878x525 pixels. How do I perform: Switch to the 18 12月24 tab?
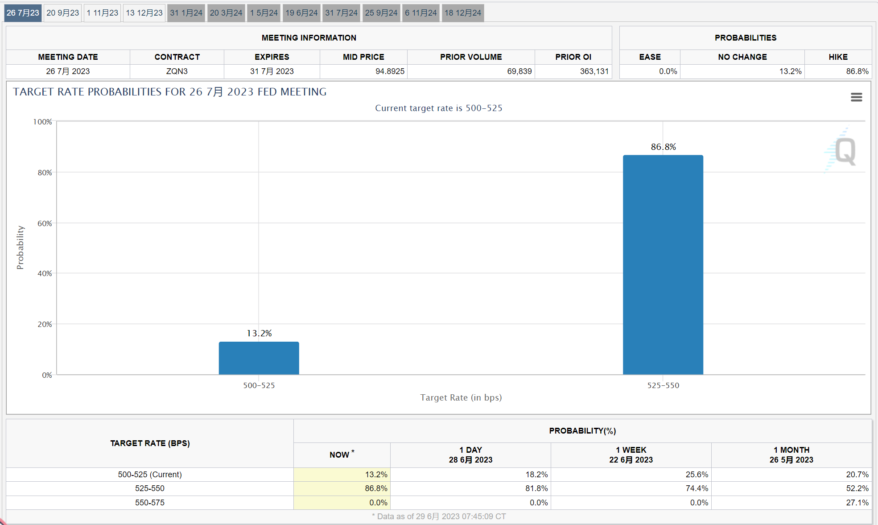463,13
